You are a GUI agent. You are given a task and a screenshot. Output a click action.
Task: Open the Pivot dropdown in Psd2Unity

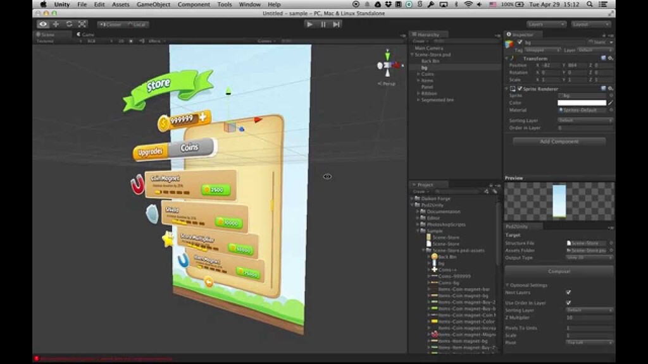[587, 342]
